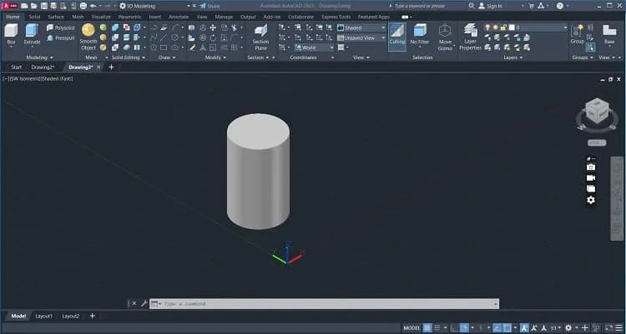The height and width of the screenshot is (334, 626).
Task: Click the gear settings icon in navigation bar
Action: coord(591,200)
